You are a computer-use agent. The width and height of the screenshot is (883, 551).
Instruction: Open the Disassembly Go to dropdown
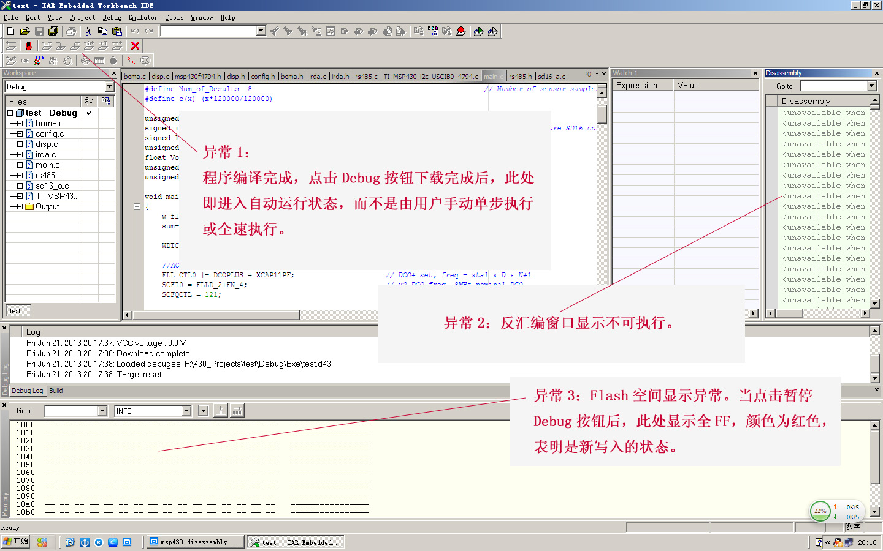point(872,86)
